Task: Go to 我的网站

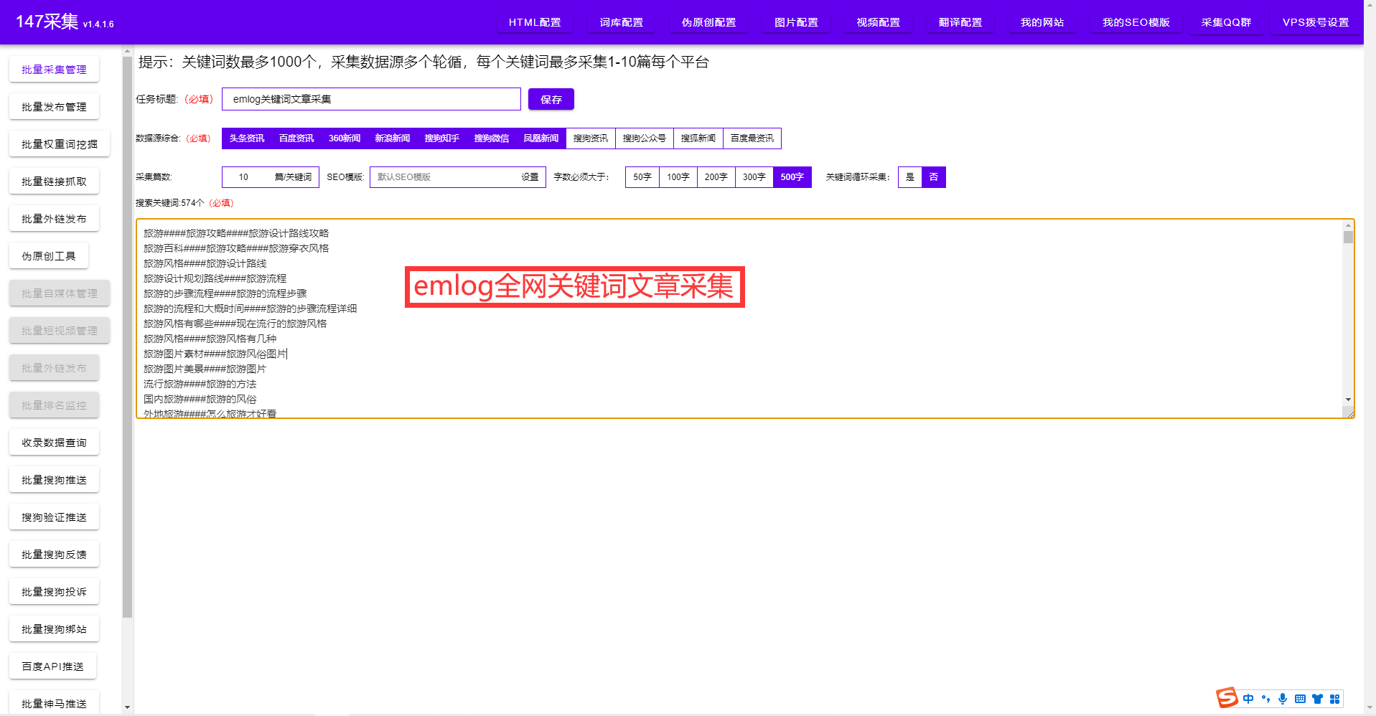Action: point(1042,22)
